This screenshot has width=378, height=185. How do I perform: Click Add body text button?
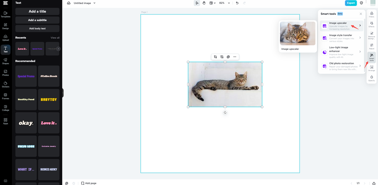(x=37, y=29)
